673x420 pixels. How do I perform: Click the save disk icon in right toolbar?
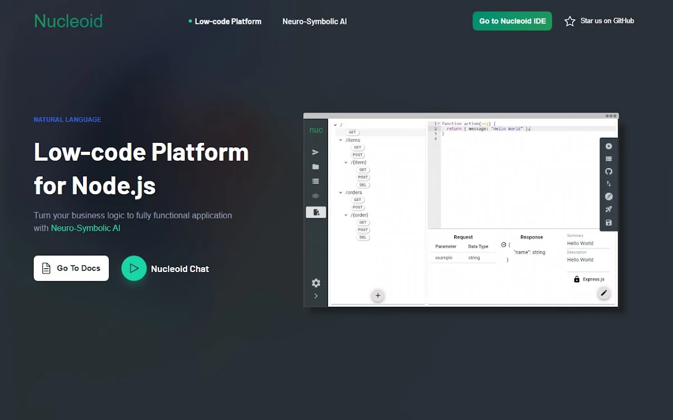(609, 223)
